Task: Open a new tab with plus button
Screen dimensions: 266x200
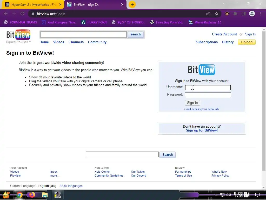Action: pos(132,4)
